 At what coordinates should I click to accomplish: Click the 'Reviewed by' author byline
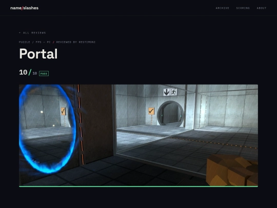click(x=76, y=42)
